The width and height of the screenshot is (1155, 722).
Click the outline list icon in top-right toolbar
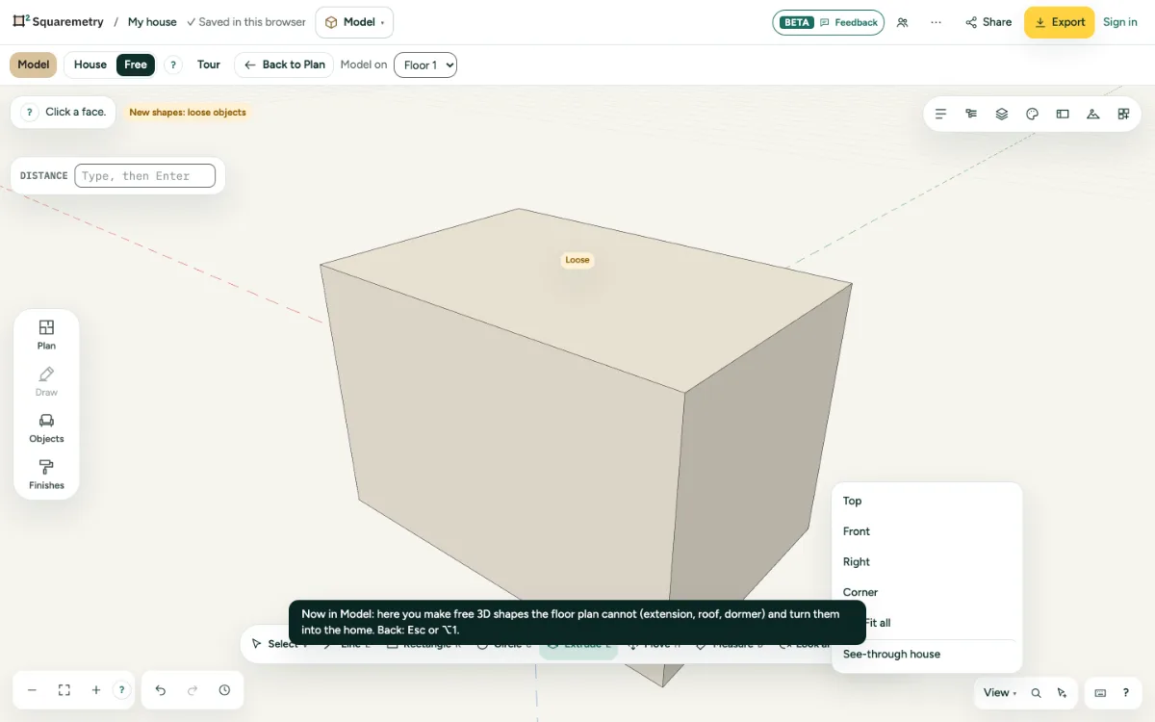pos(941,114)
